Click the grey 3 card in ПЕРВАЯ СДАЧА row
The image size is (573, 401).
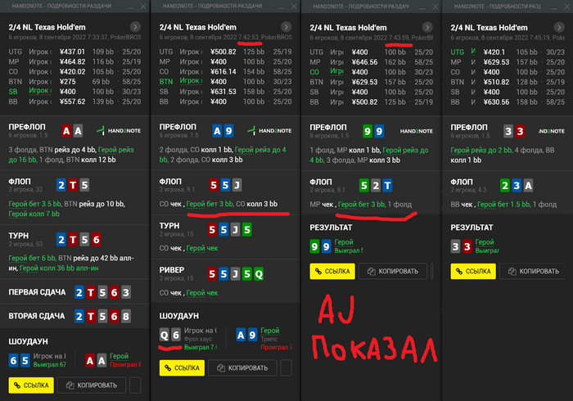click(126, 292)
